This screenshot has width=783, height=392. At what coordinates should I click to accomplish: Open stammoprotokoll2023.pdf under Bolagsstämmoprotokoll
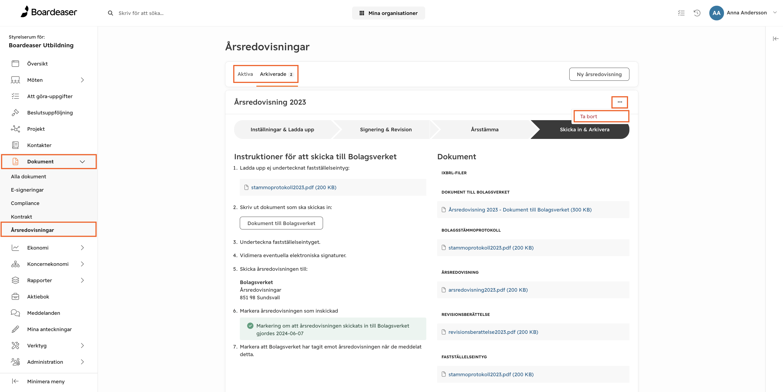tap(491, 248)
